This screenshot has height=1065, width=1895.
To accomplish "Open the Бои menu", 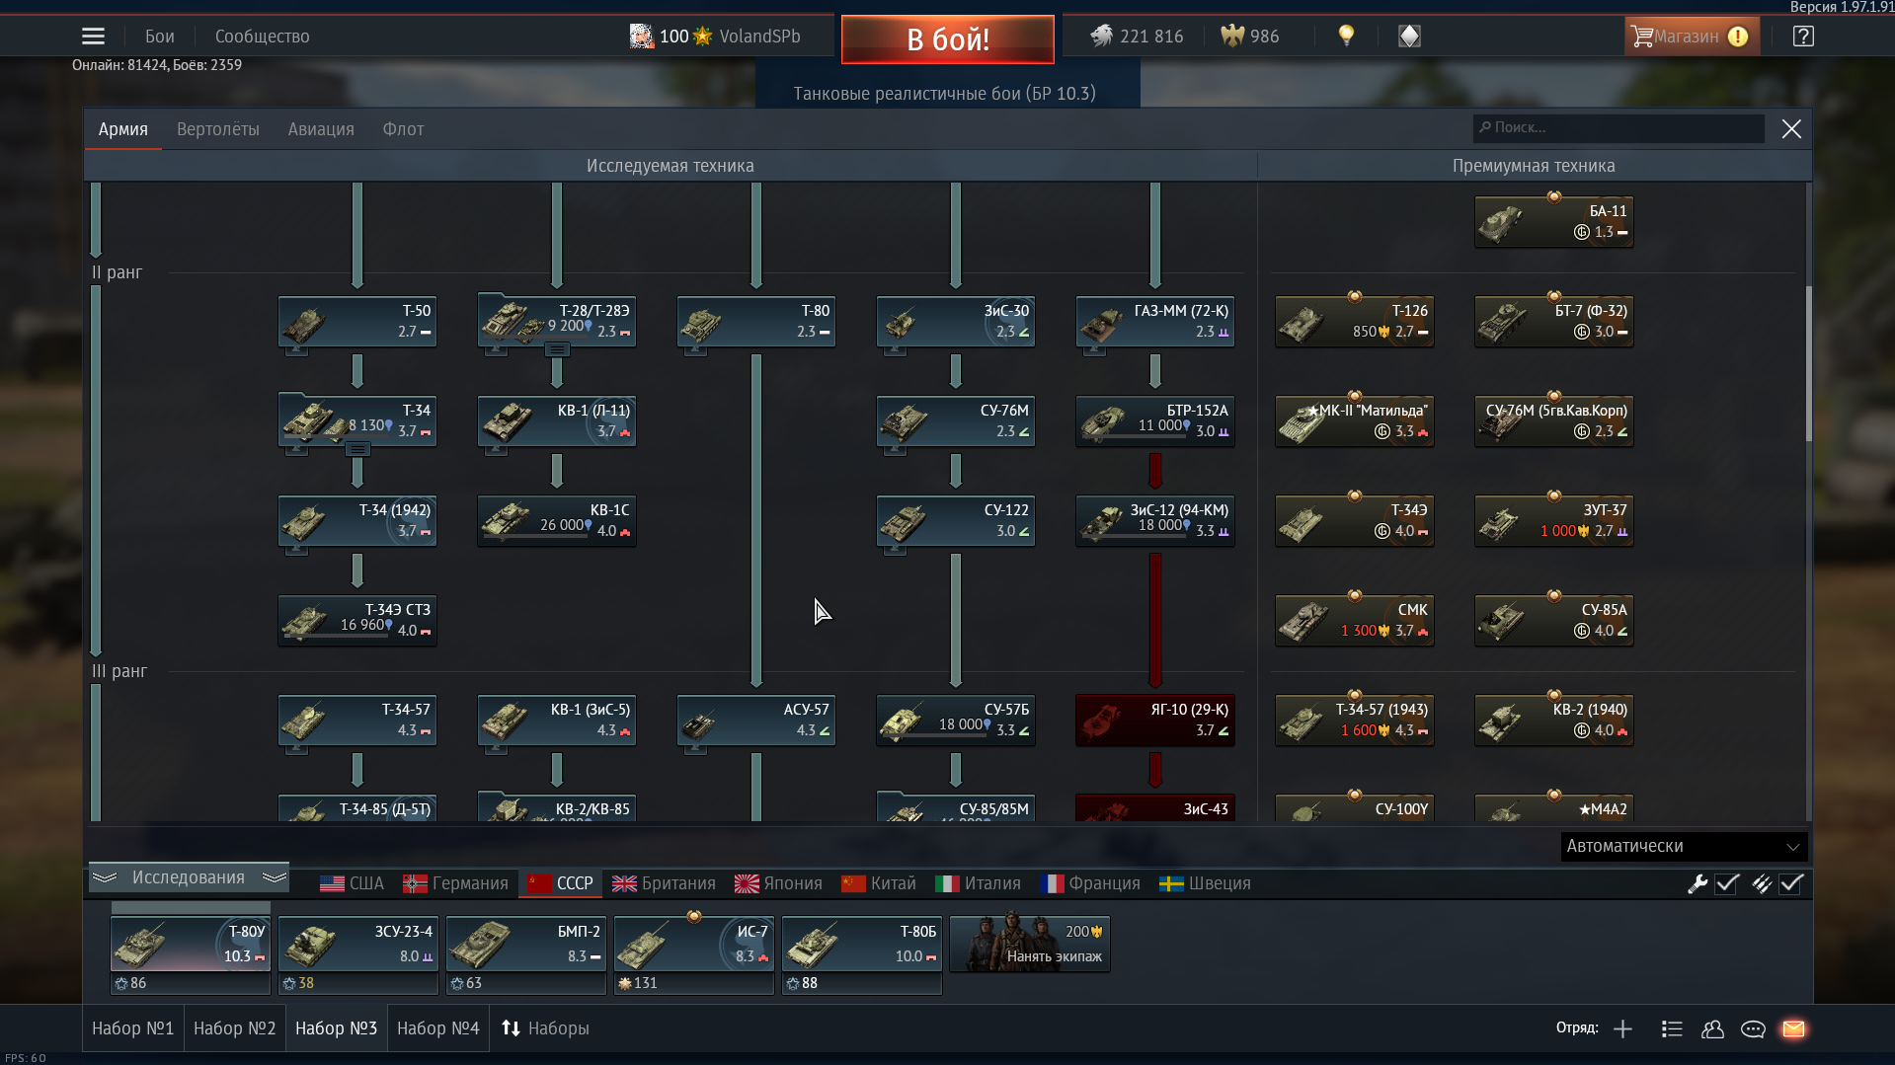I will (160, 37).
